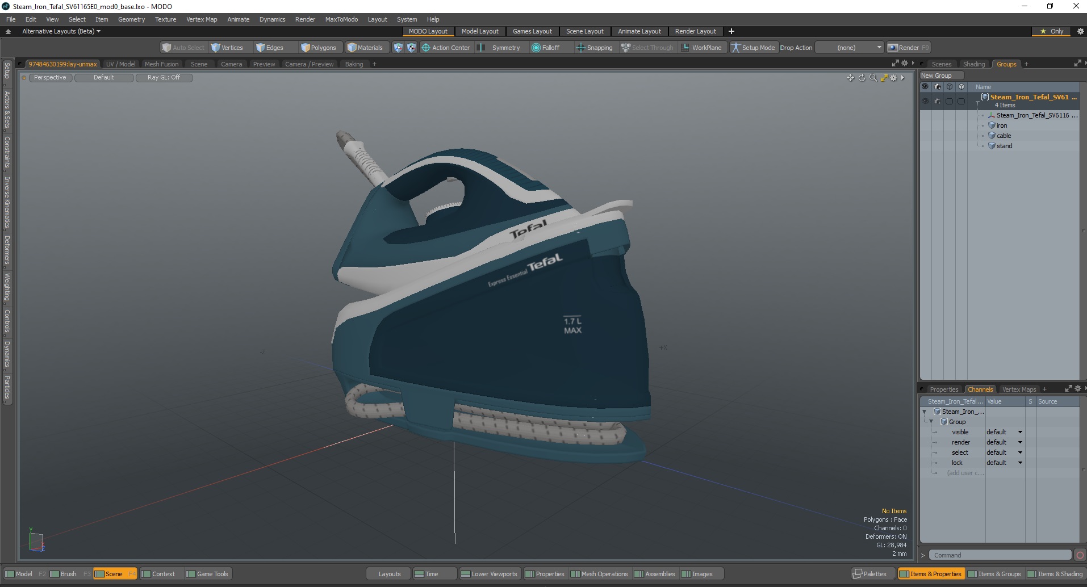This screenshot has height=587, width=1087.
Task: Click the 3D viewport tab-bar gear icon
Action: click(905, 64)
